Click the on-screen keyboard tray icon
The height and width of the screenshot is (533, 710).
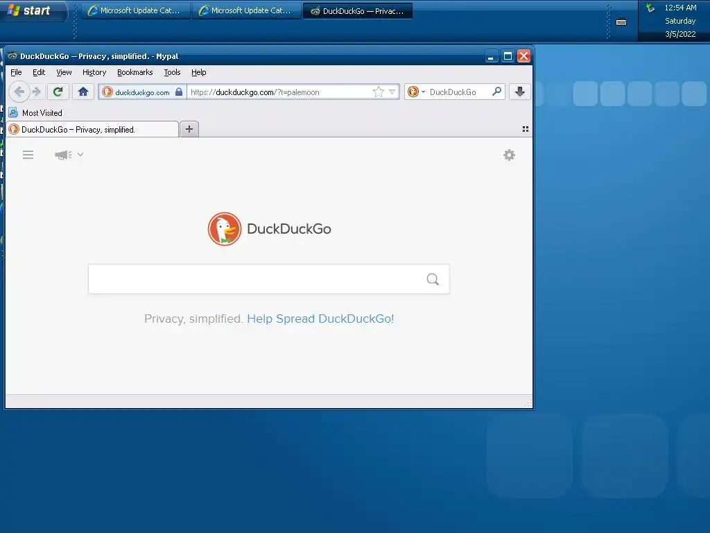(x=621, y=22)
